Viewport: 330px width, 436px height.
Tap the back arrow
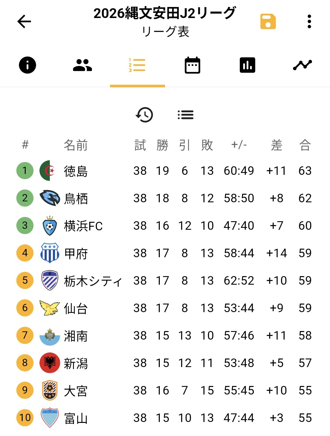click(24, 21)
